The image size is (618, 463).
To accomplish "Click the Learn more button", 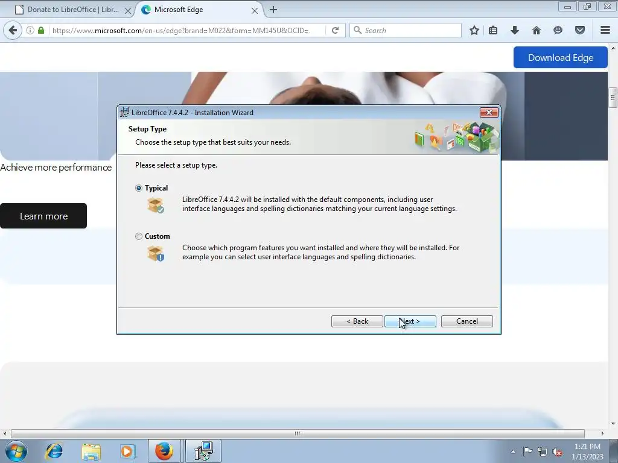I will pos(43,216).
